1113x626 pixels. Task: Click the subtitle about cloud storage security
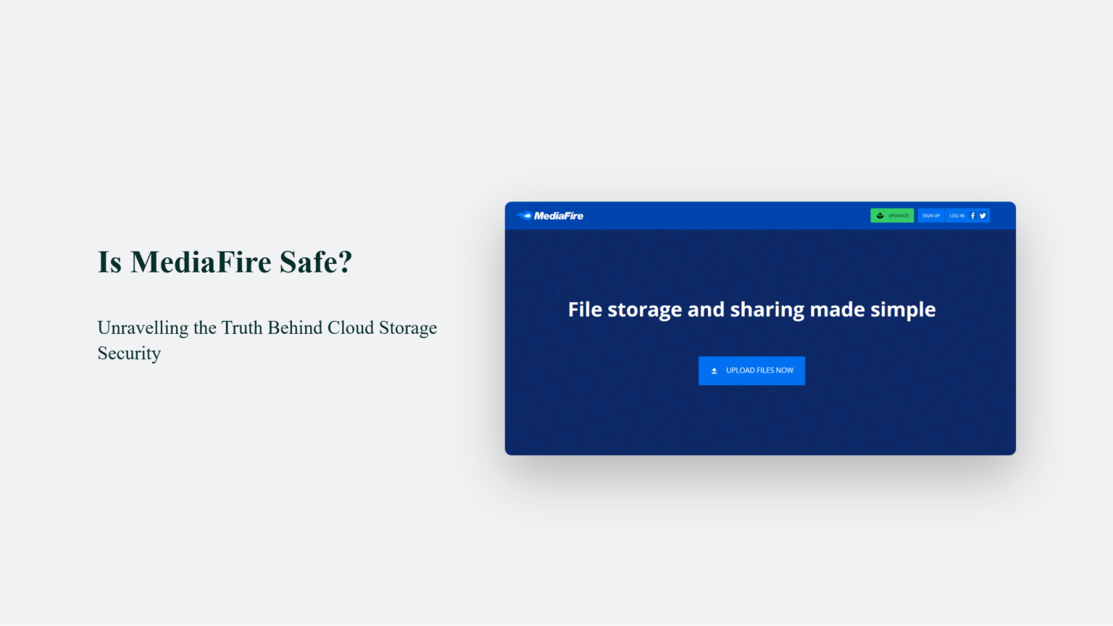click(267, 340)
